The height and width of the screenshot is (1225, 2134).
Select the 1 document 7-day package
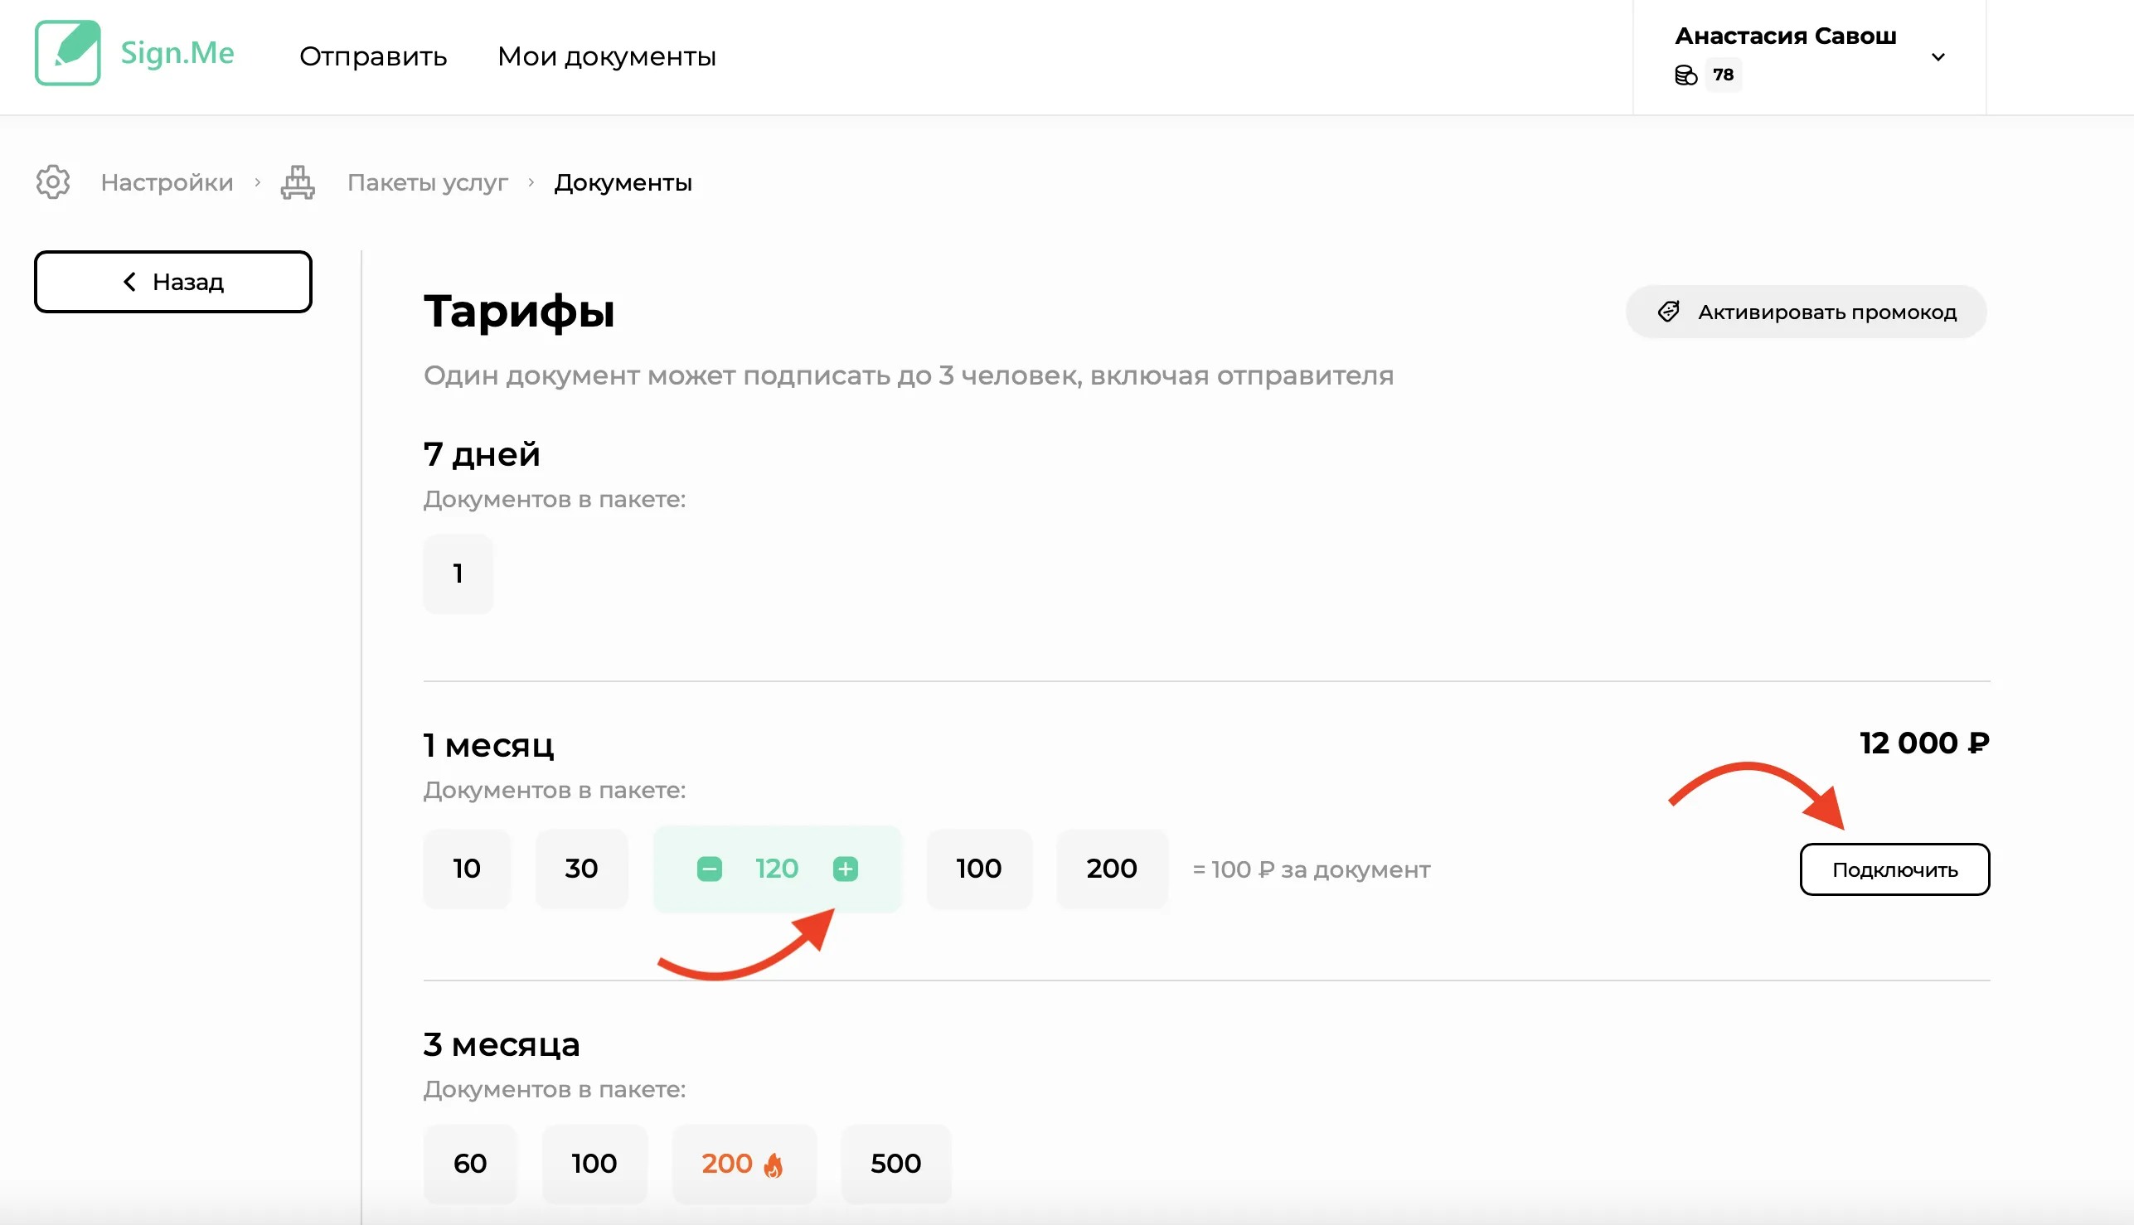point(458,574)
